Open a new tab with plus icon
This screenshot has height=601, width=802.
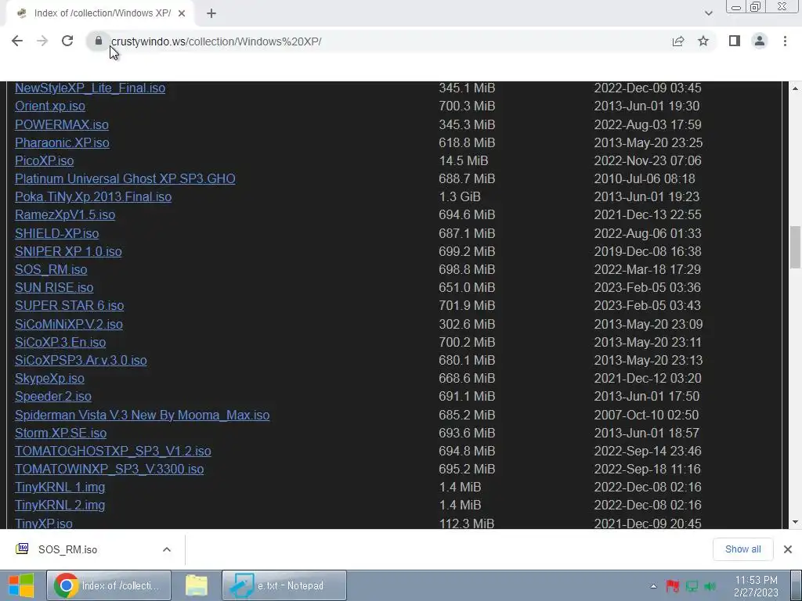coord(211,13)
